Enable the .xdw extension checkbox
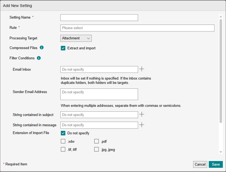Image resolution: width=226 pixels, height=172 pixels. (x=63, y=141)
